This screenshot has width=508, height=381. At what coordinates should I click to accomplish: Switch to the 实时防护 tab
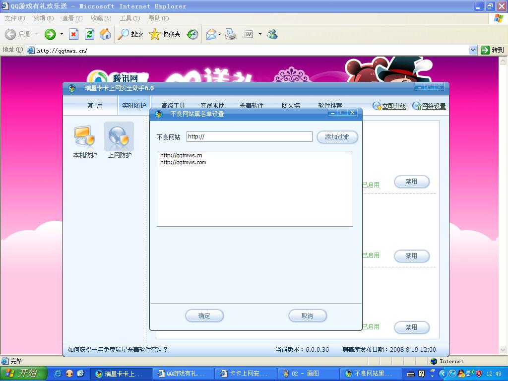coord(134,106)
